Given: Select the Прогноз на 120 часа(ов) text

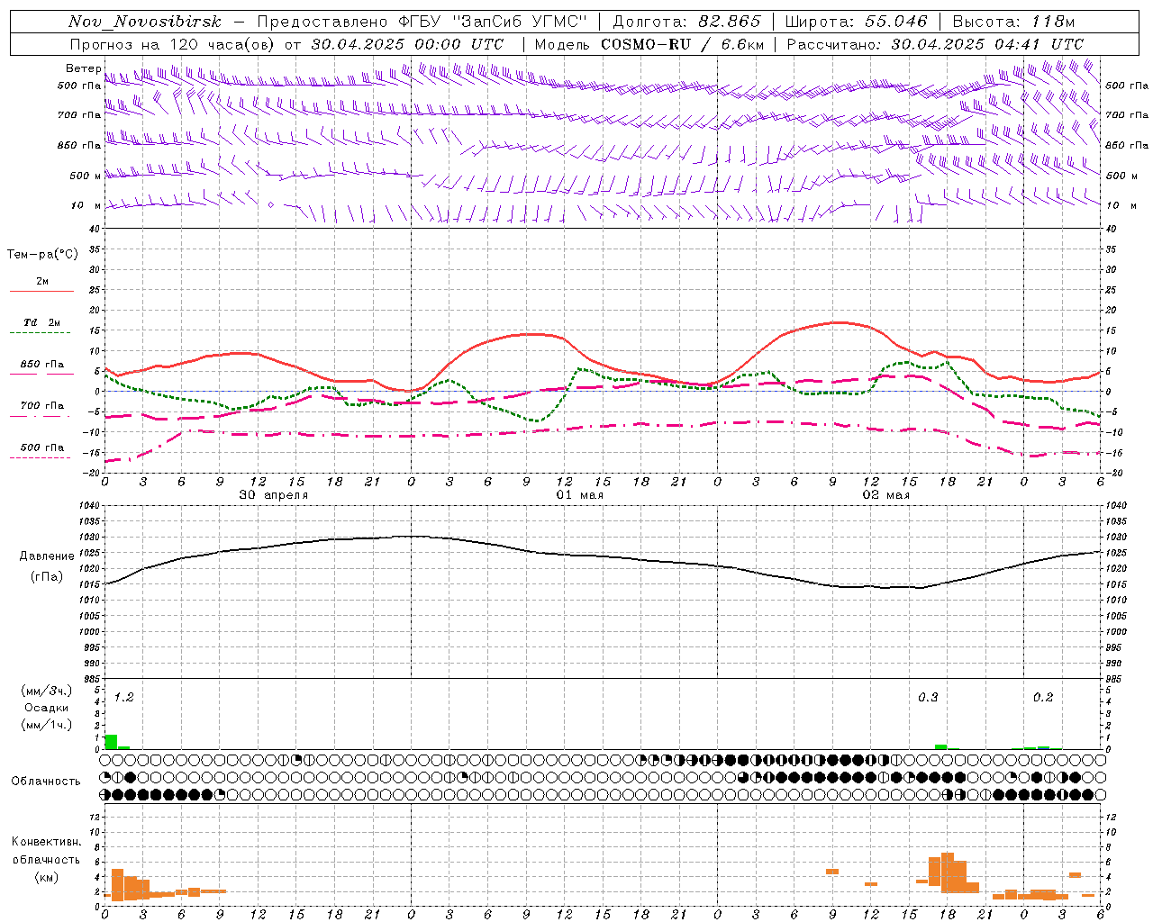Looking at the screenshot, I should coord(173,44).
